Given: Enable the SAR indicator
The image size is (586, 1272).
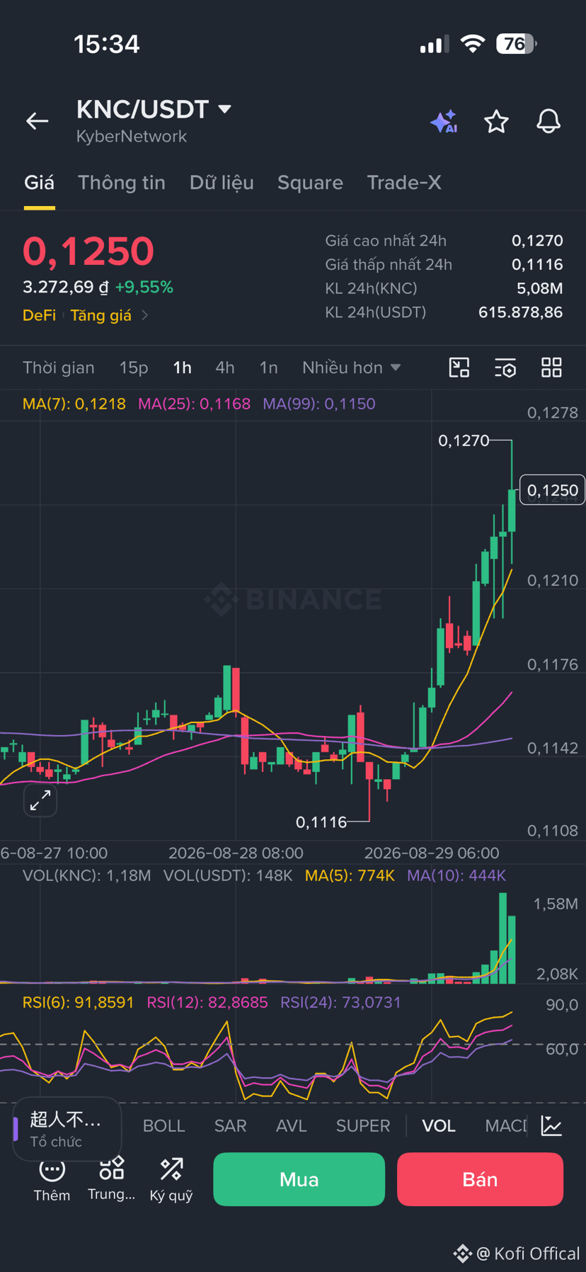Looking at the screenshot, I should [x=231, y=1125].
